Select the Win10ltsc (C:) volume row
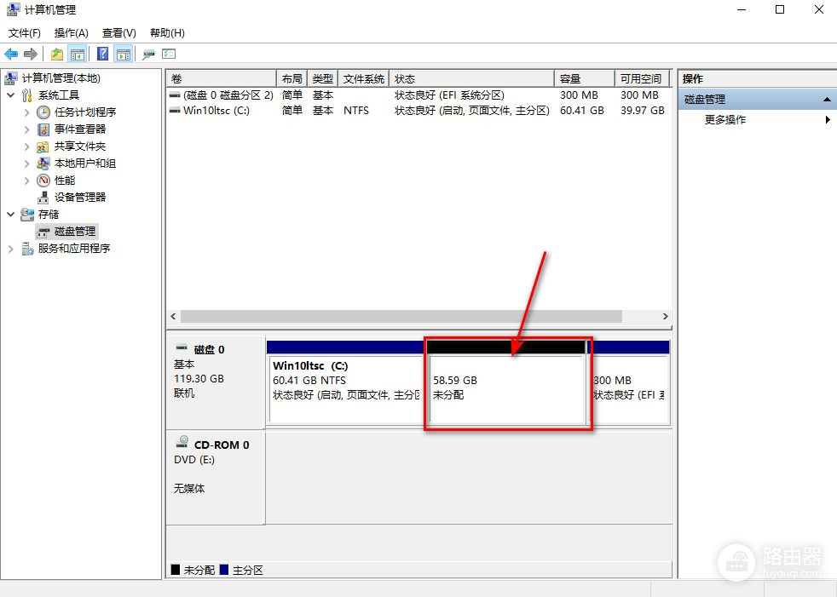Image resolution: width=837 pixels, height=597 pixels. [419, 111]
